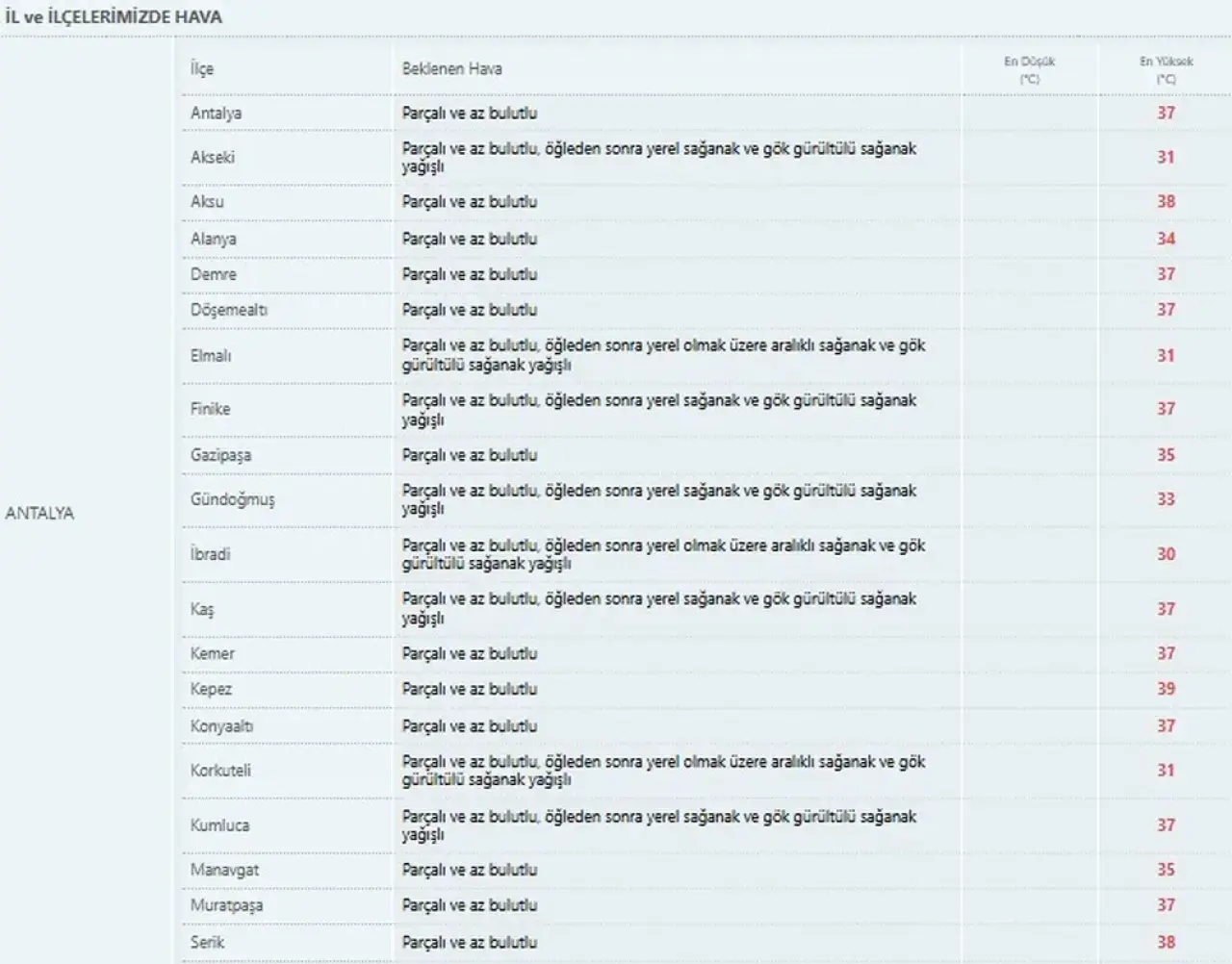
Task: Click the En Düşük column header
Action: (x=1029, y=69)
